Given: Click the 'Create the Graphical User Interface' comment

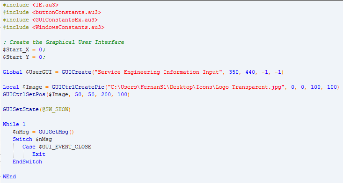Looking at the screenshot, I should pos(64,42).
